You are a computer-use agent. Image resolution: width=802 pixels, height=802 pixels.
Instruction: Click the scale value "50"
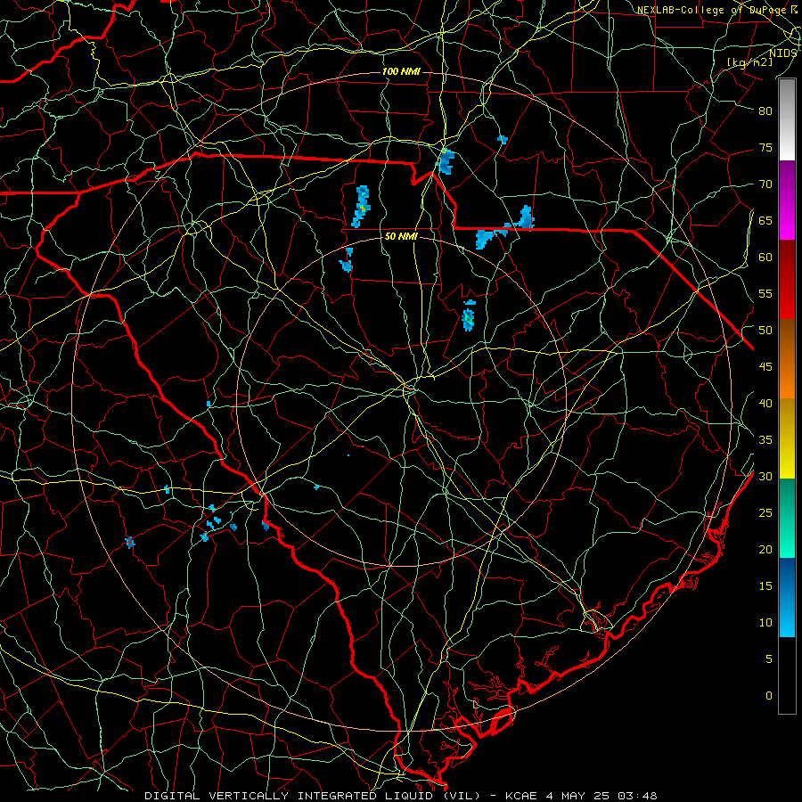click(765, 331)
